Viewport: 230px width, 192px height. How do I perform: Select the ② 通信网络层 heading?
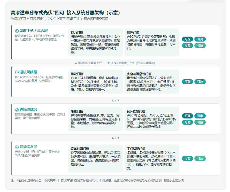pos(26,72)
